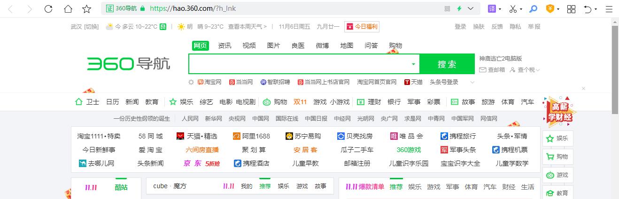Switch city via 切换 link
Viewport: 619px width, 199px height.
pos(91,27)
